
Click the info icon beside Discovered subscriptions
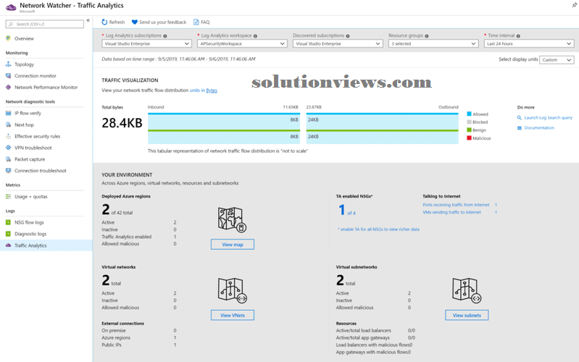pos(348,36)
